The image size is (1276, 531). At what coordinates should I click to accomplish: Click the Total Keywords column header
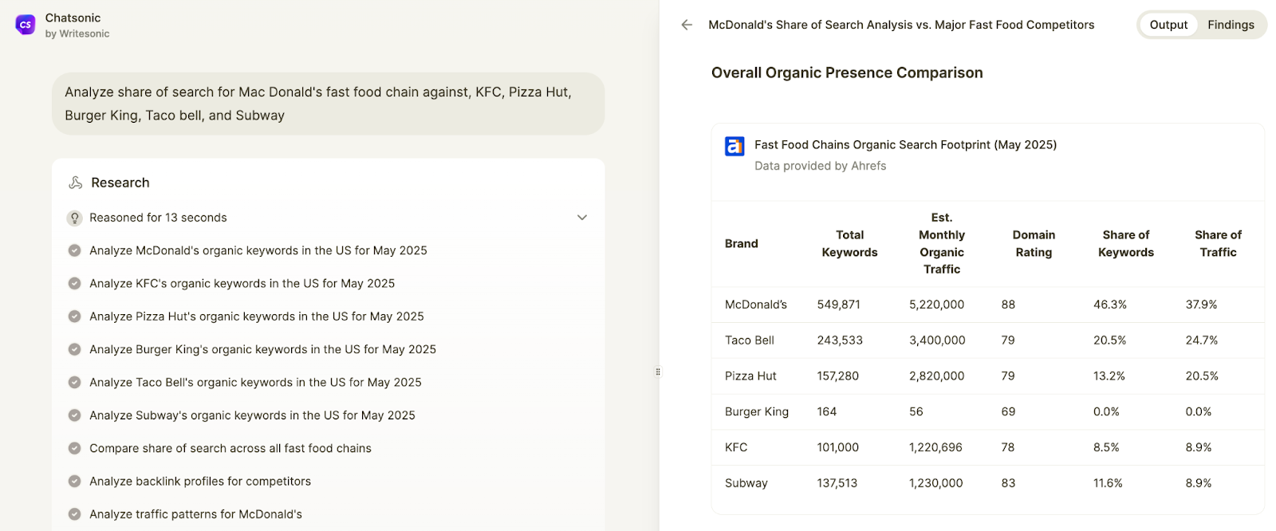(x=849, y=243)
